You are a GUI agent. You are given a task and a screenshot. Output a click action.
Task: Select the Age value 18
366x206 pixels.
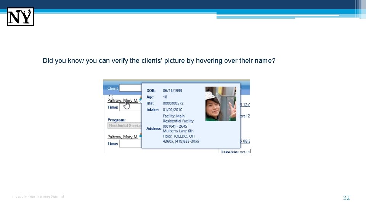click(165, 97)
